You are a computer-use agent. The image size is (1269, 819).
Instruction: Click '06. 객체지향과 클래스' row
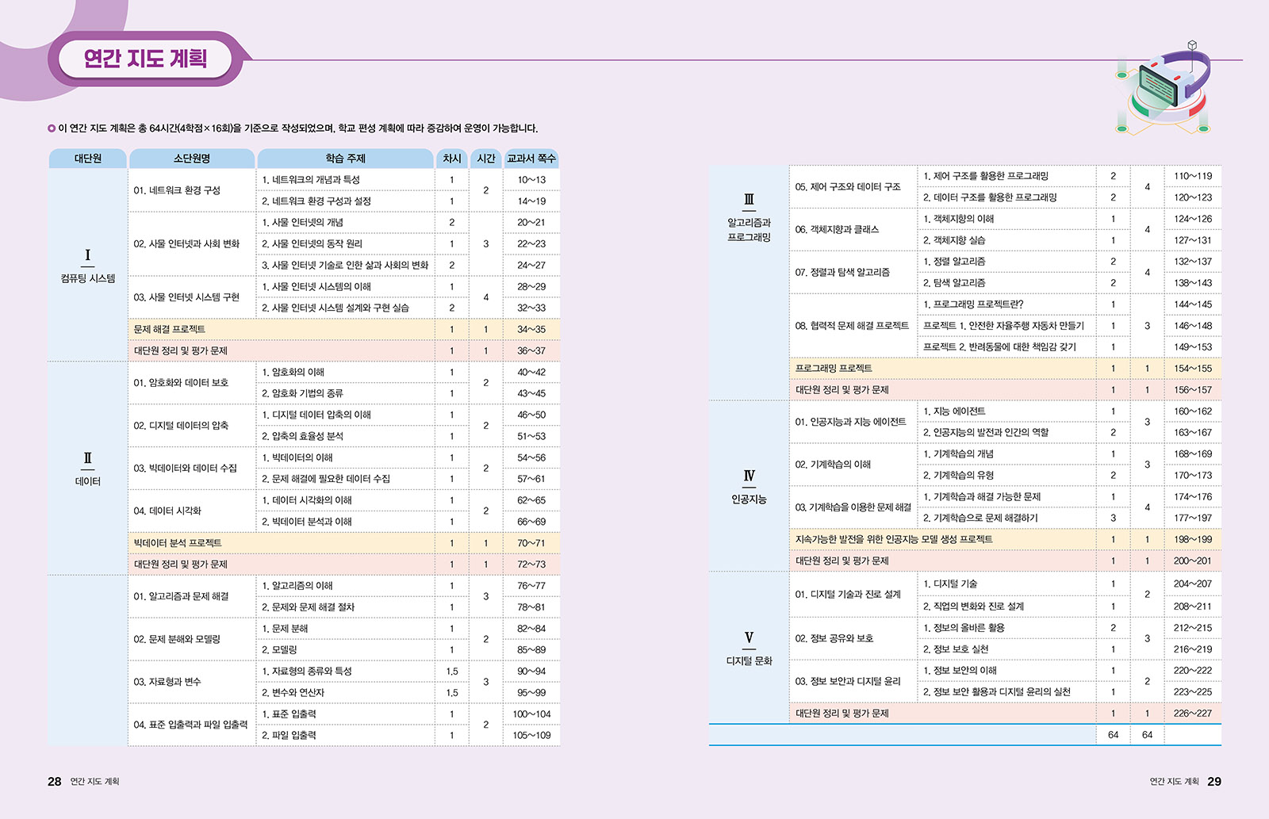tap(837, 230)
